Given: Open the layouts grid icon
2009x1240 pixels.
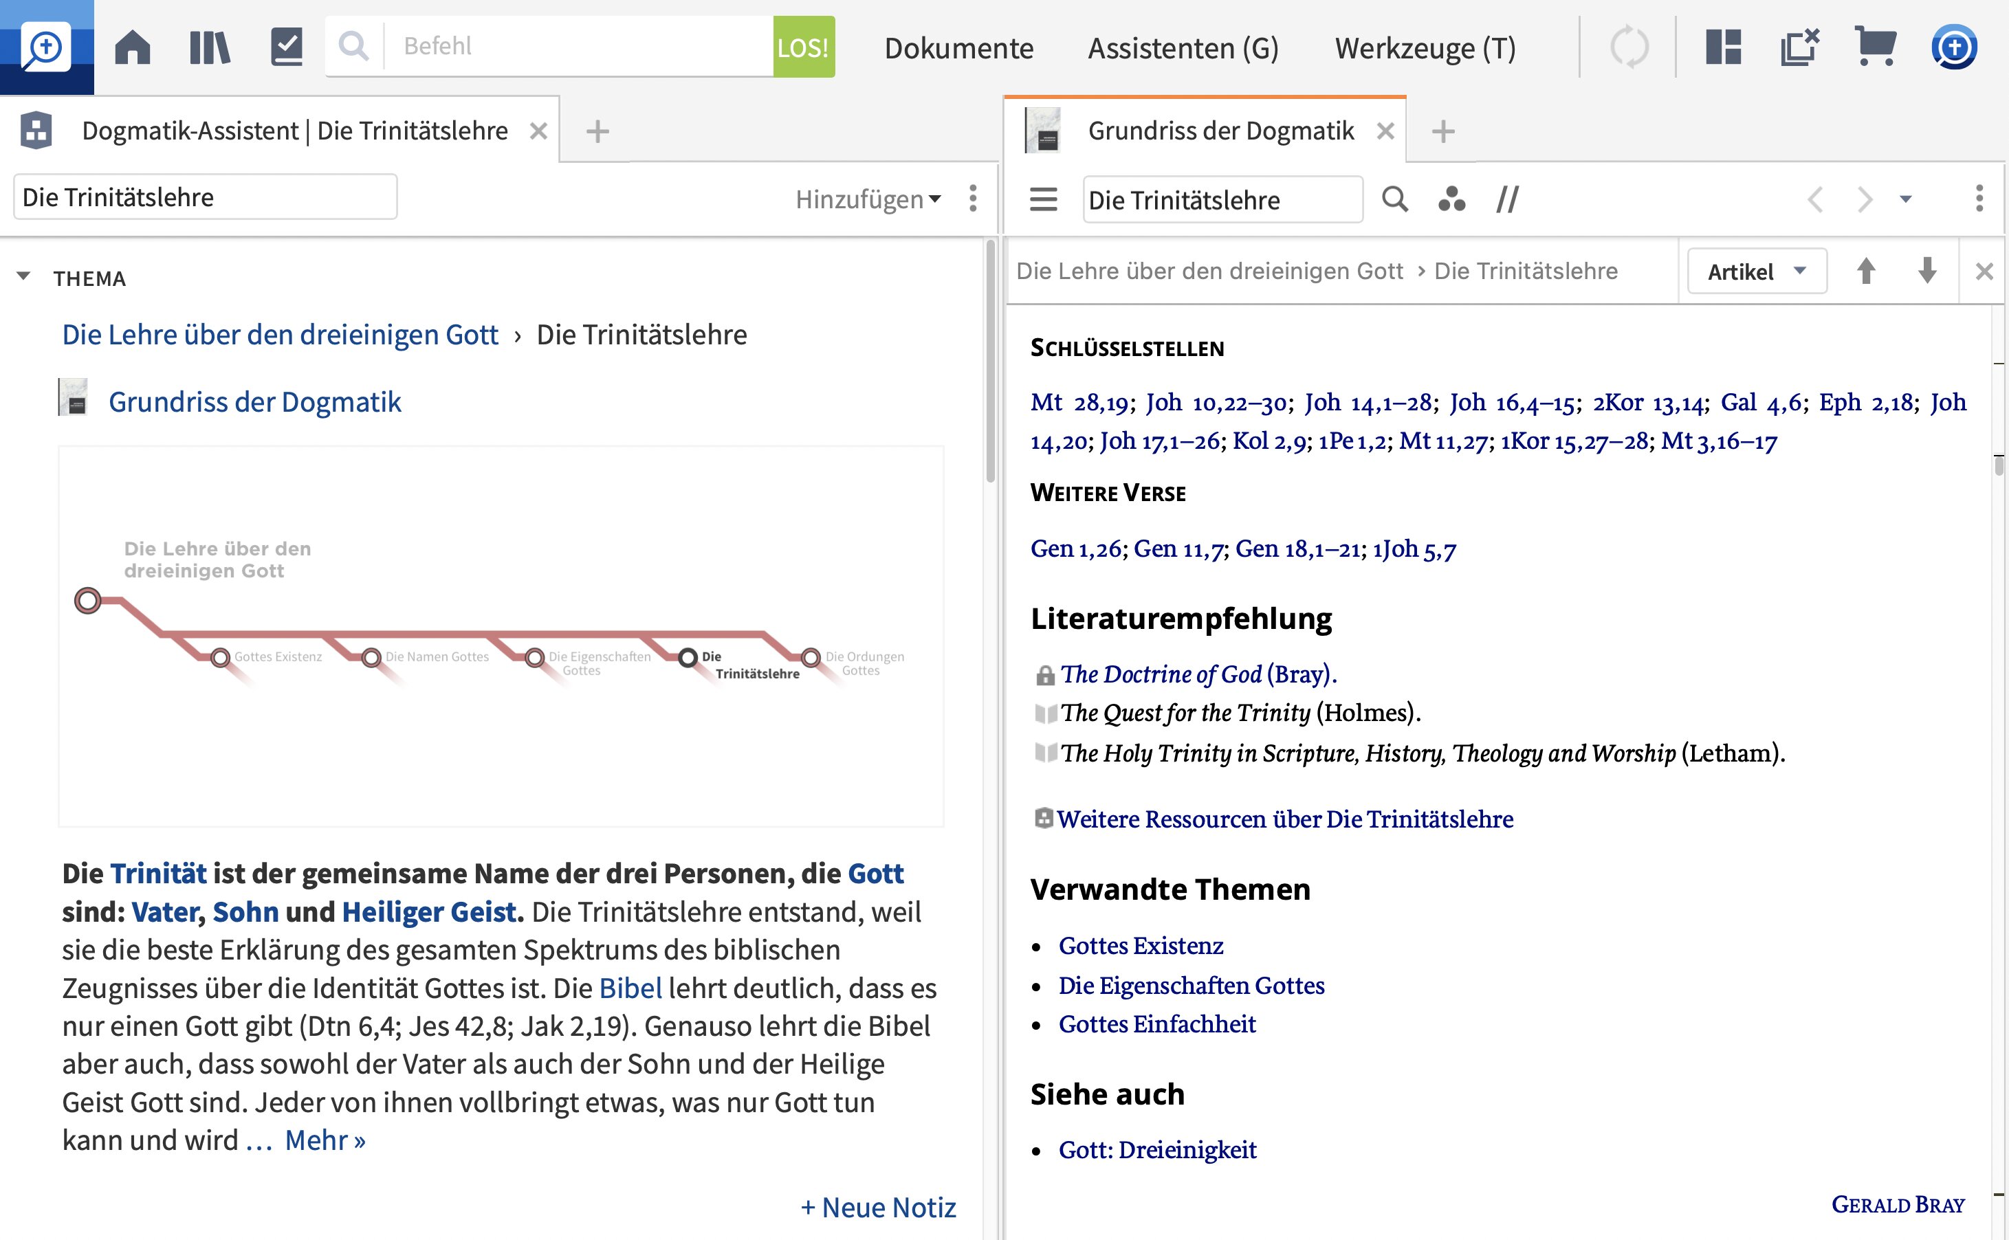Looking at the screenshot, I should click(x=1723, y=47).
